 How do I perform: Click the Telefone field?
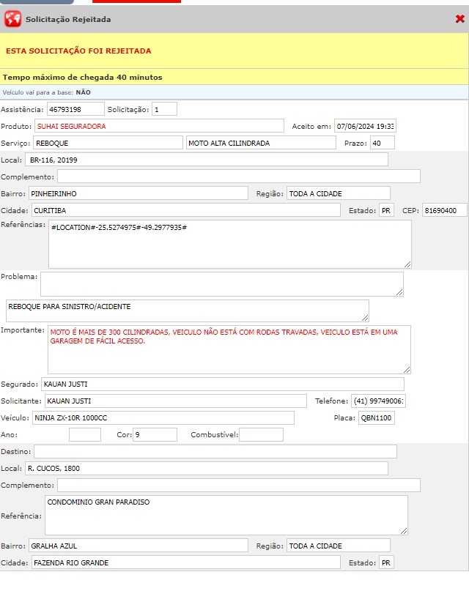[378, 401]
